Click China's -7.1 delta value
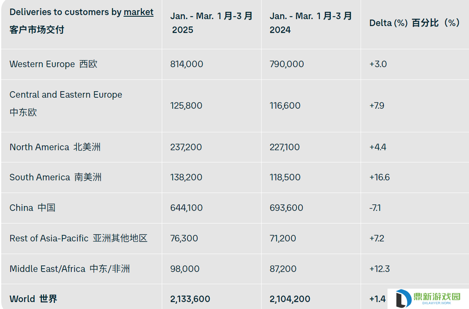Screen dimensions: 469x309 pyautogui.click(x=375, y=208)
